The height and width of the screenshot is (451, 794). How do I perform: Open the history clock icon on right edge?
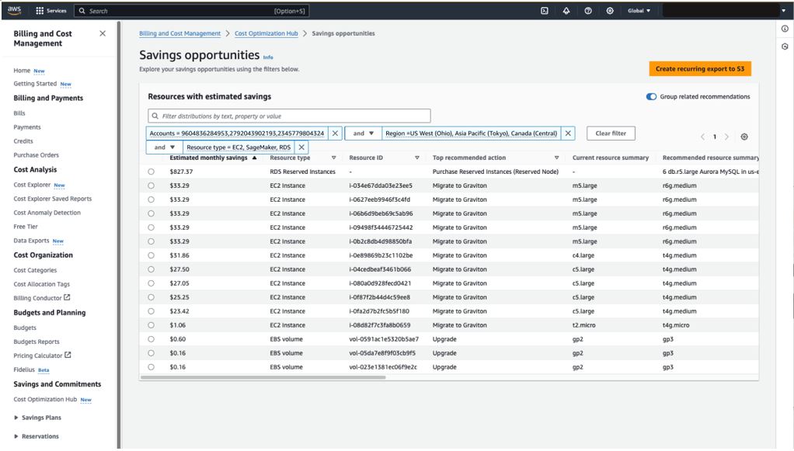click(785, 47)
